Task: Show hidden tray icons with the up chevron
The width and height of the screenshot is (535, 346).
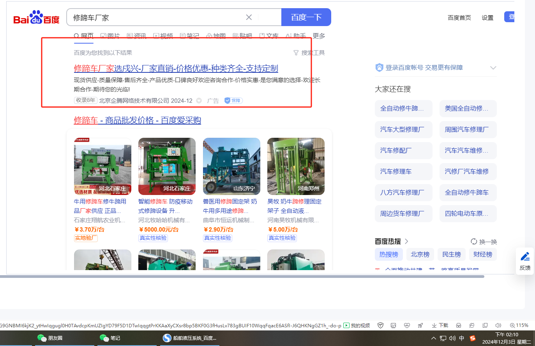Action: tap(434, 338)
